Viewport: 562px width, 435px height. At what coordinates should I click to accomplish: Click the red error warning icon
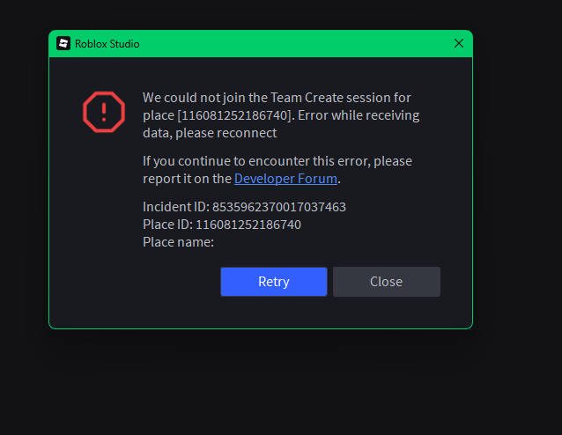pos(103,111)
